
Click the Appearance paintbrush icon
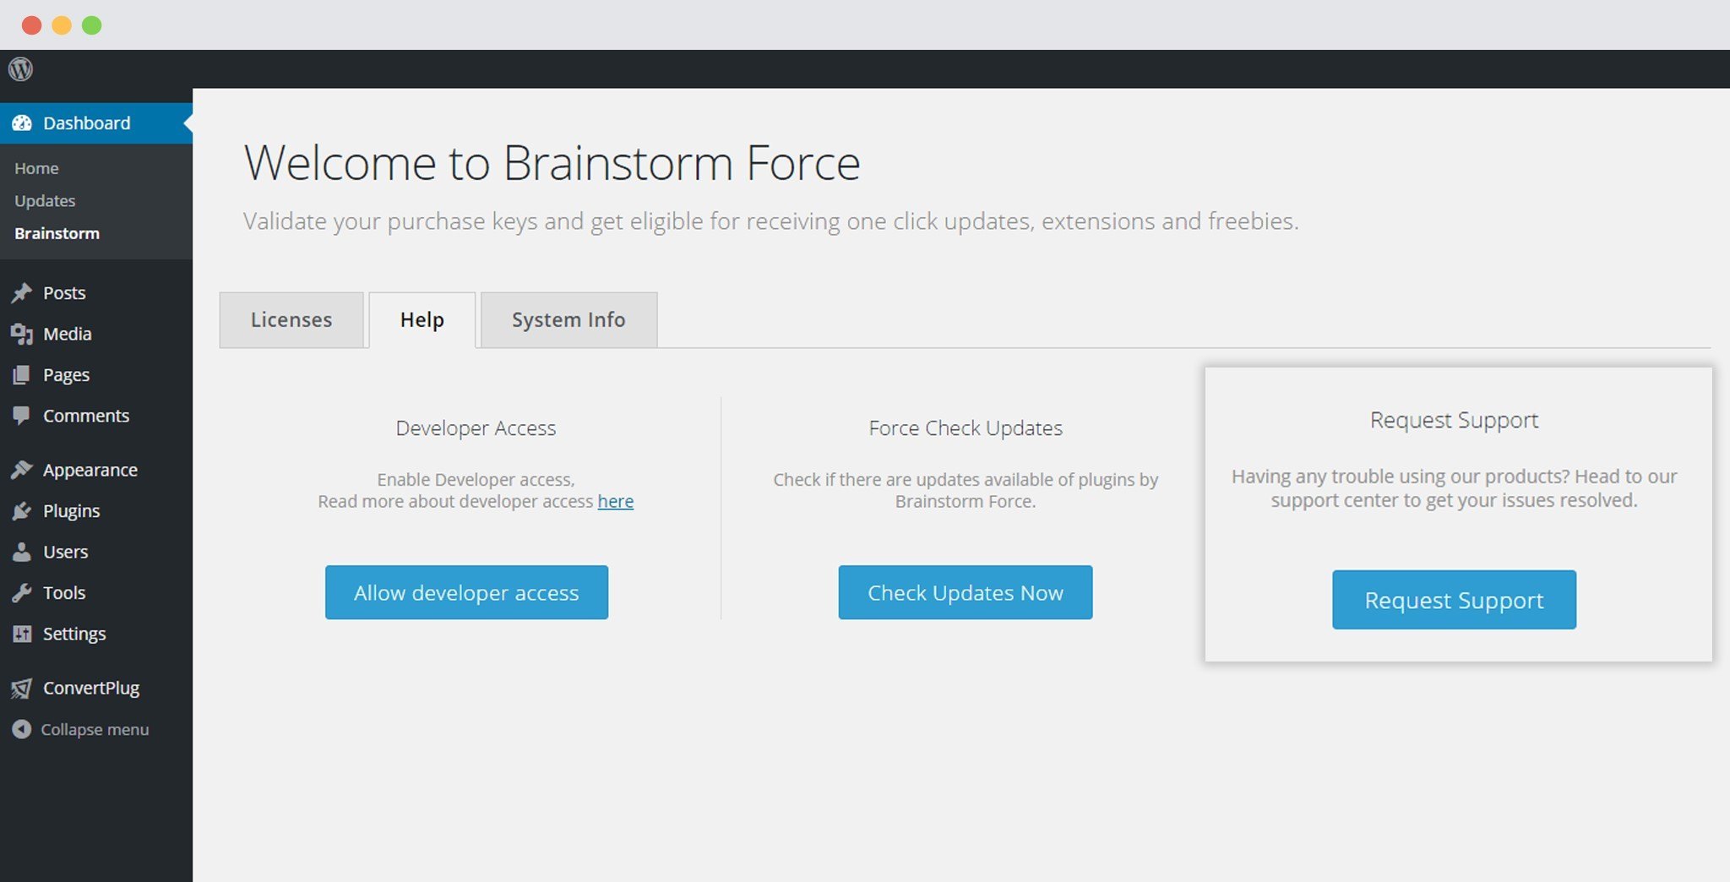pos(22,470)
